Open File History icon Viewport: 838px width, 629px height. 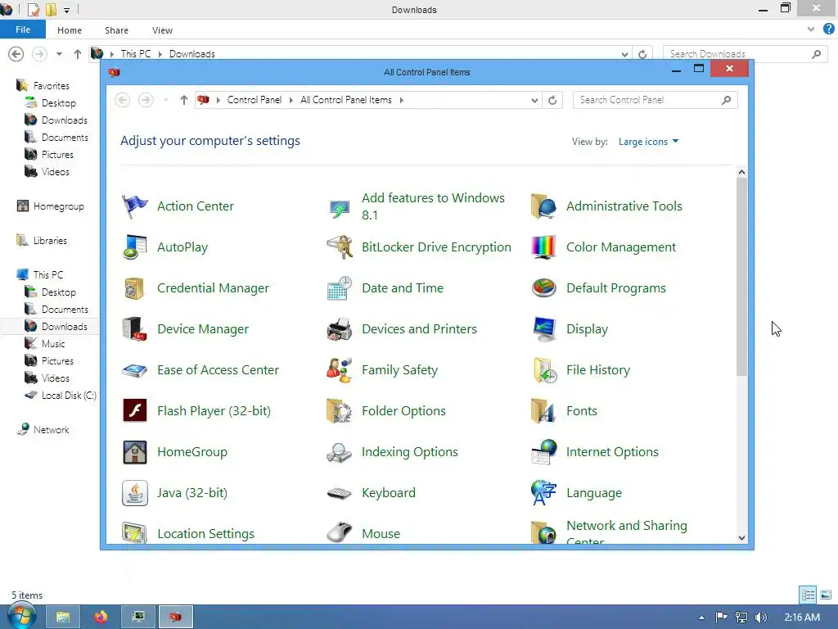click(x=544, y=370)
